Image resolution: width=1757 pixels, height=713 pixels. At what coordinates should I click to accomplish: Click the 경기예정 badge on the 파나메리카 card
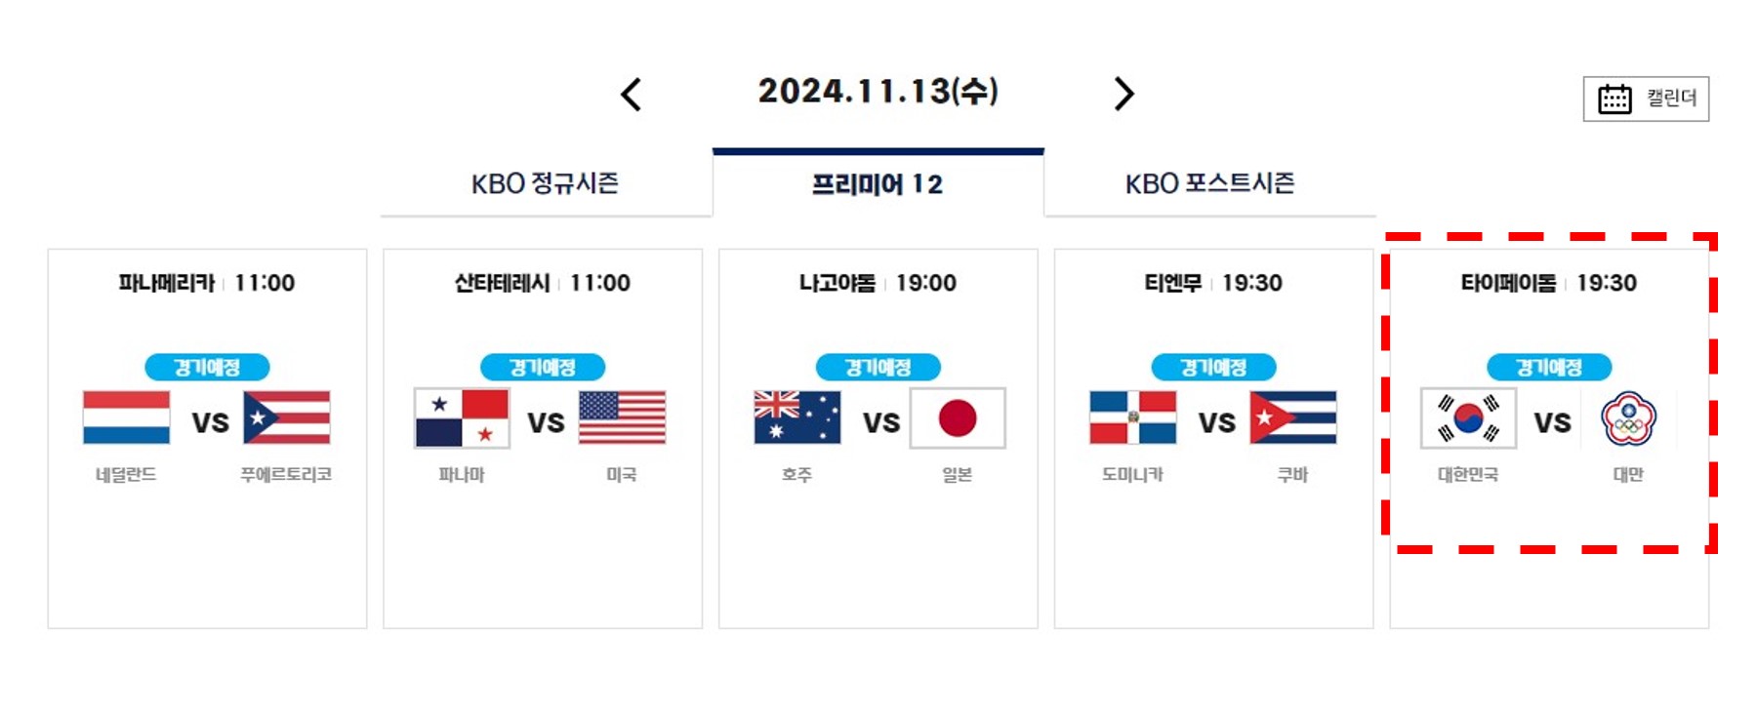click(205, 368)
